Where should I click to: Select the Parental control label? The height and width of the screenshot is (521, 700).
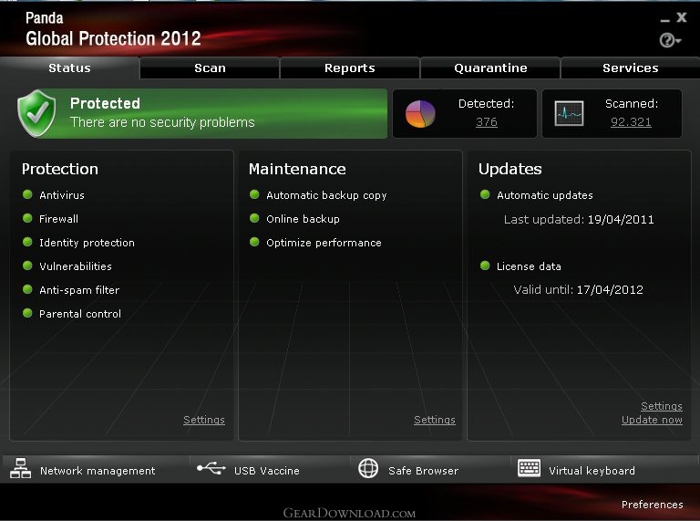80,314
